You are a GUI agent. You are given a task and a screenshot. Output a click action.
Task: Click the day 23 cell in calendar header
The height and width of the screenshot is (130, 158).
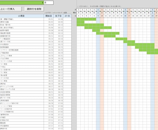[153, 16]
